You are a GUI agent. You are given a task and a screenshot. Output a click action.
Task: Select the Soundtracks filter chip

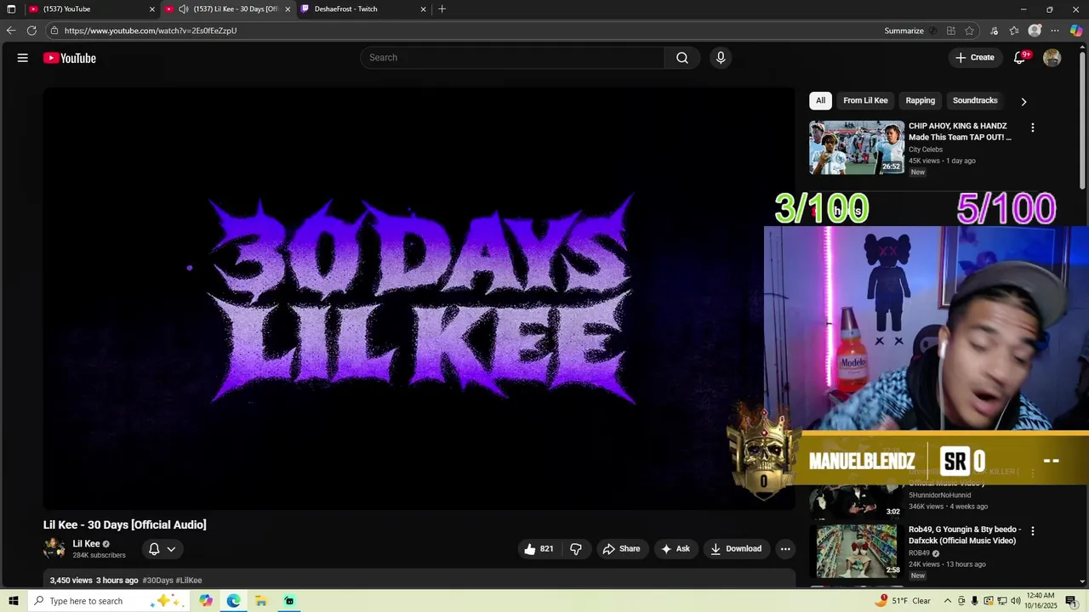pos(975,100)
